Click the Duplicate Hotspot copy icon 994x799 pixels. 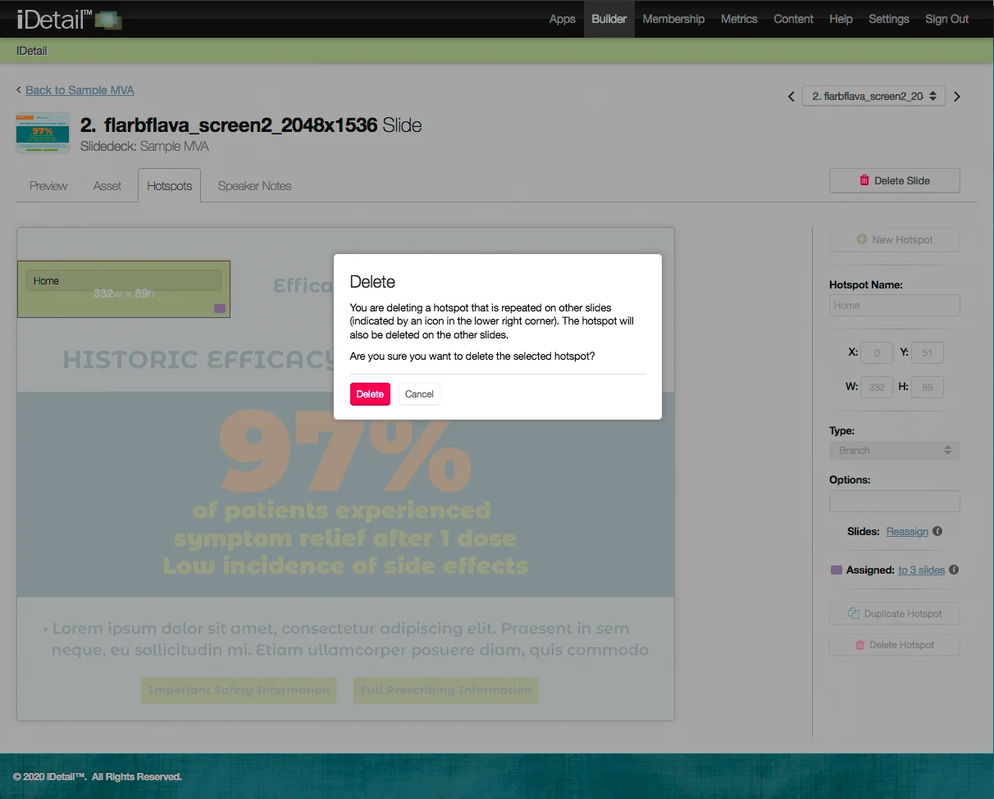pos(854,613)
